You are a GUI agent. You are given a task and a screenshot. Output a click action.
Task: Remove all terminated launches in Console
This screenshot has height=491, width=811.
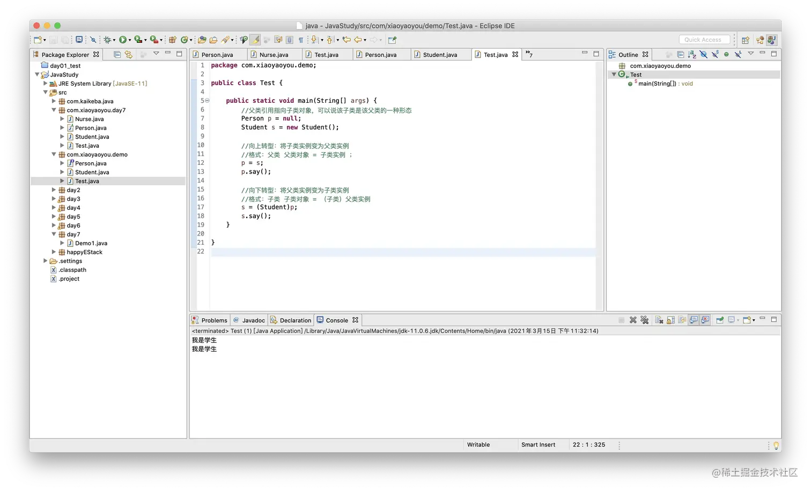tap(645, 320)
